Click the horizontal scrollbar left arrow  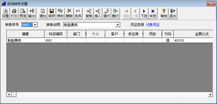pyautogui.click(x=9, y=94)
